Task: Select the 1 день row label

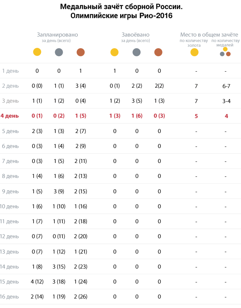Action: point(10,71)
